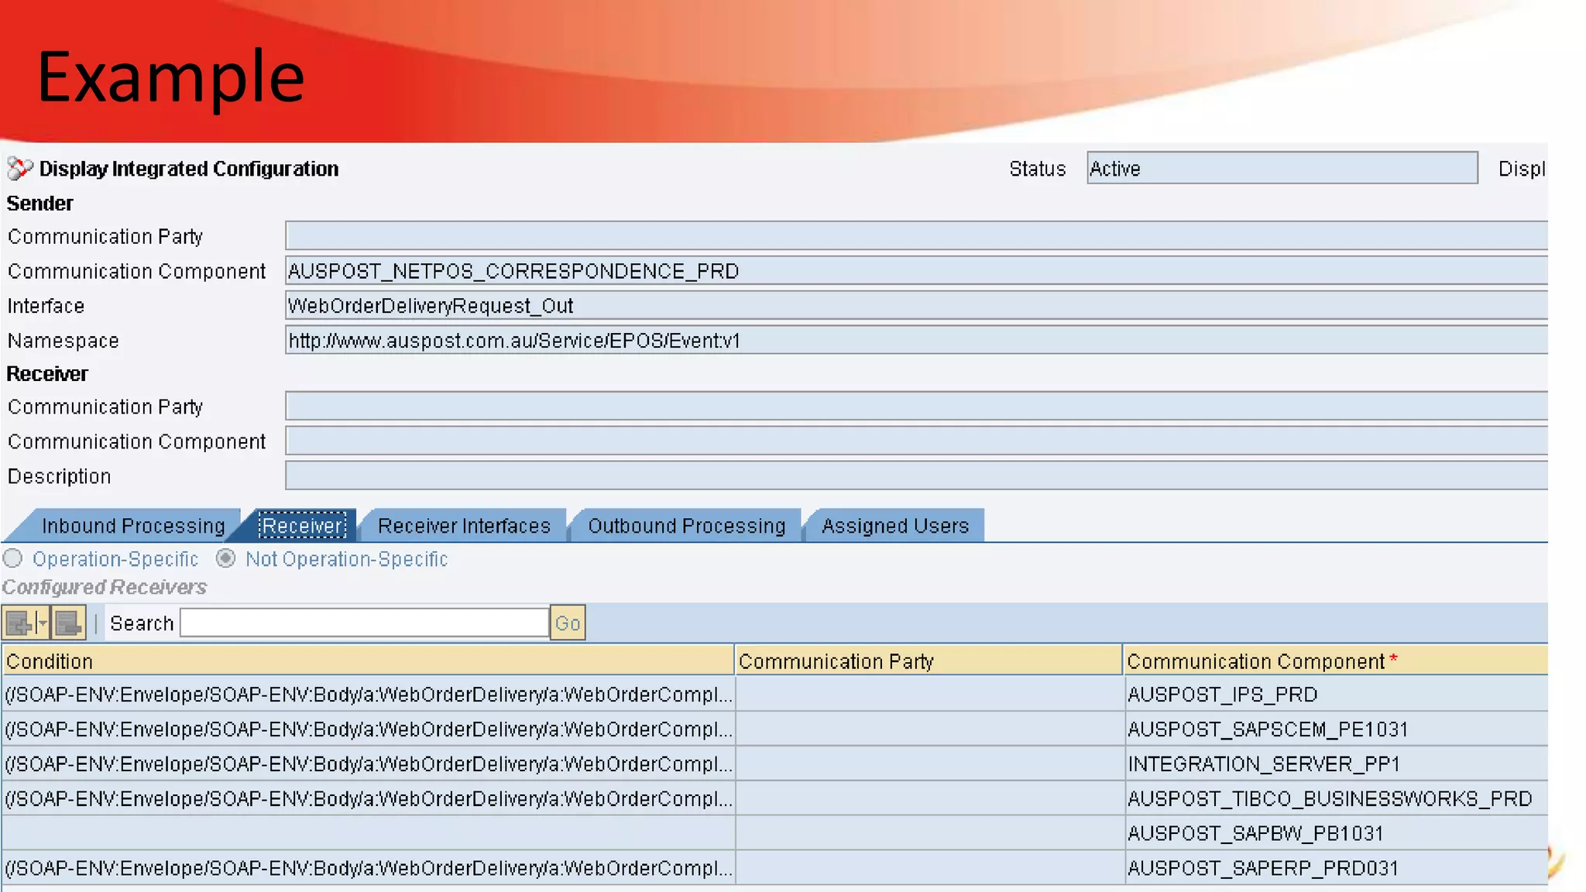Click the condition cell in the INTEGRATION_SERVER_PP1 row
This screenshot has width=1586, height=892.
(368, 764)
